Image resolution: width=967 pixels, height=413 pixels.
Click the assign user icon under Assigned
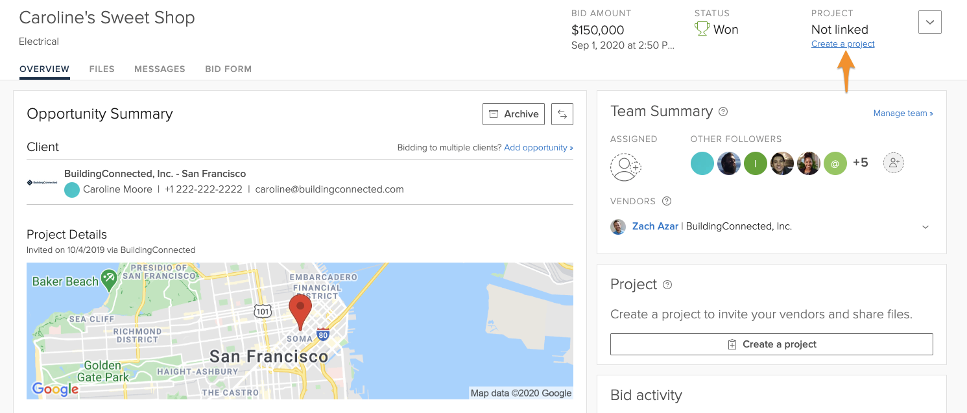[625, 167]
